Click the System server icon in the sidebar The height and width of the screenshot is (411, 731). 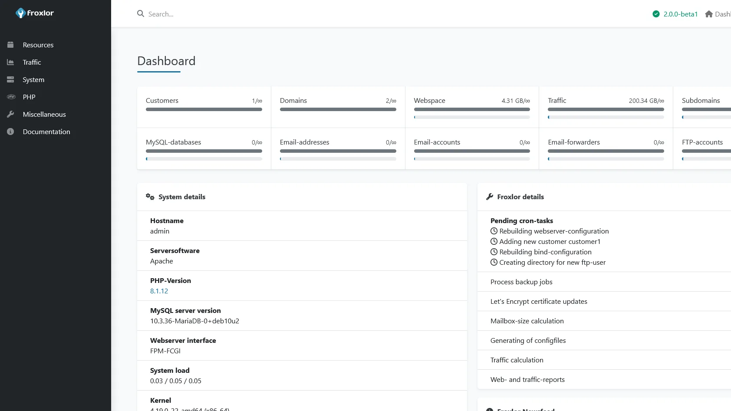tap(10, 79)
